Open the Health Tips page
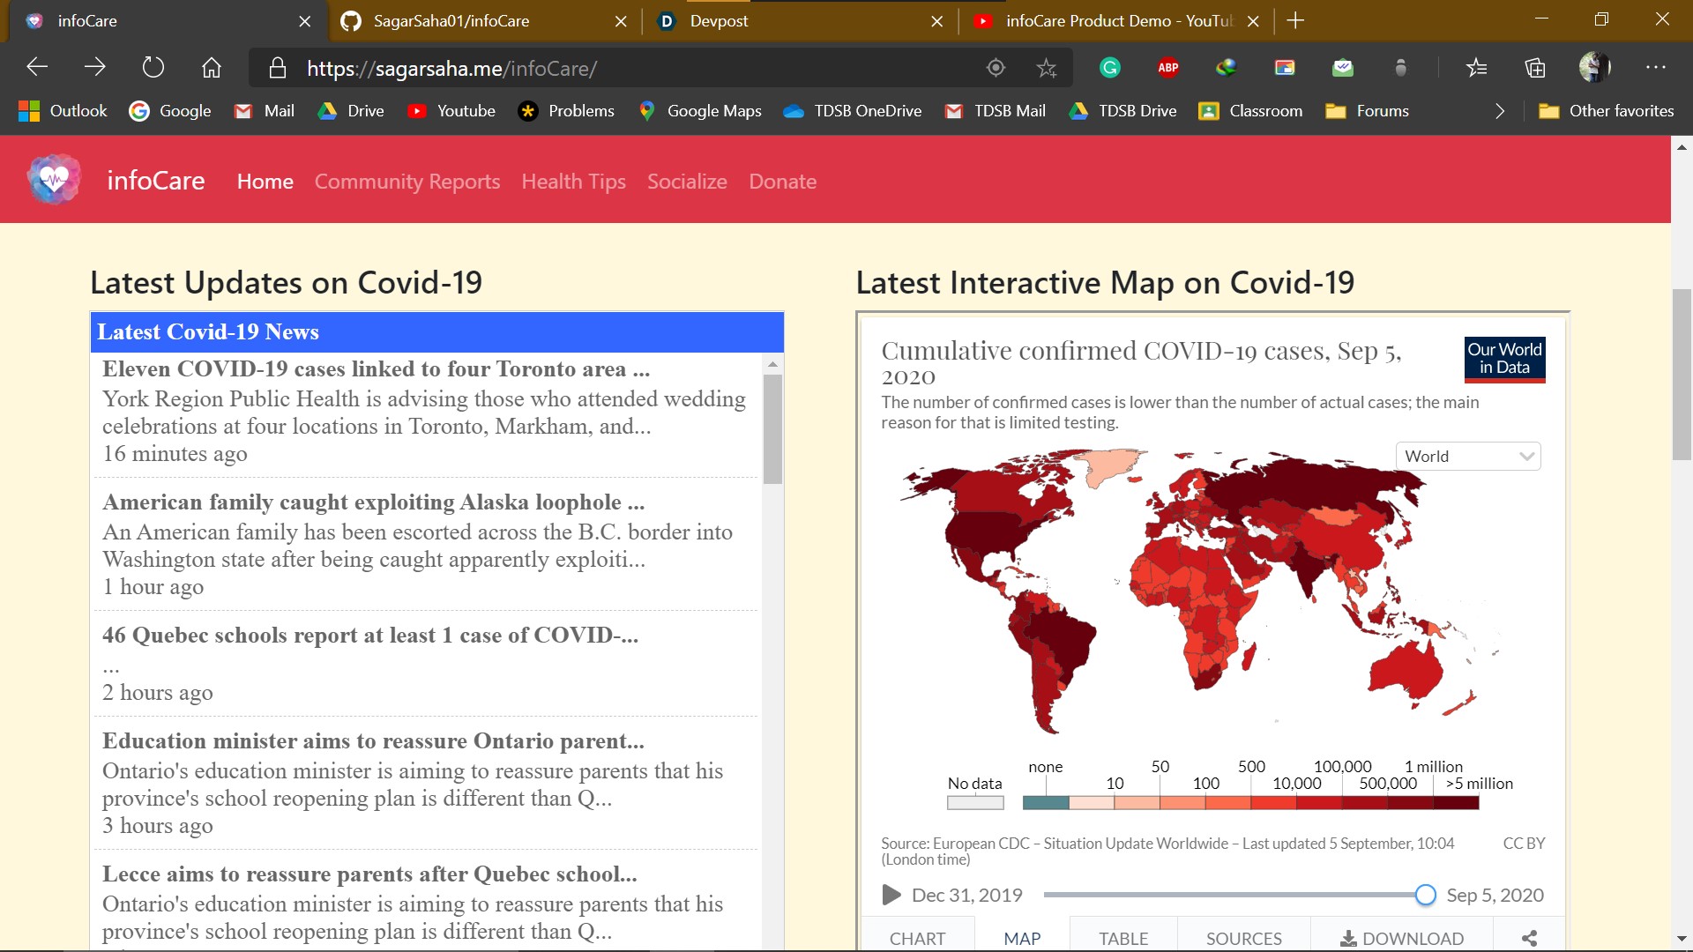The image size is (1693, 952). (573, 182)
